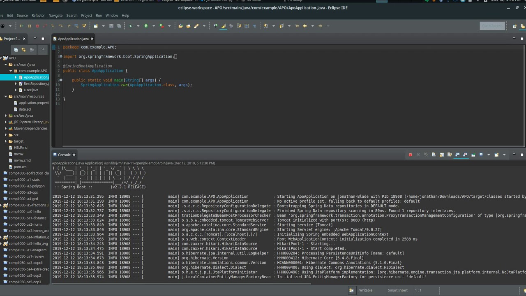Click the Quick Access search box

coord(492,26)
